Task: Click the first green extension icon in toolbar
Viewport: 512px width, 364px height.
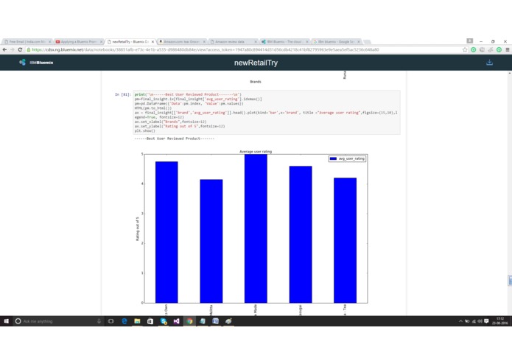Action: click(473, 49)
